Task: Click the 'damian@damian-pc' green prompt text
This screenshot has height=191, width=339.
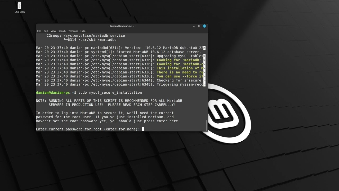Action: pyautogui.click(x=53, y=93)
